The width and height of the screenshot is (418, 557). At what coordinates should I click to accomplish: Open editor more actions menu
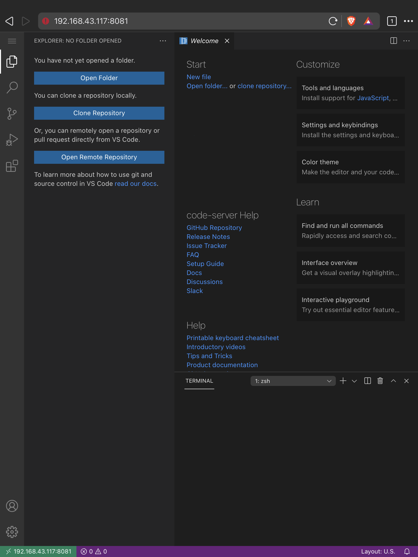coord(406,41)
